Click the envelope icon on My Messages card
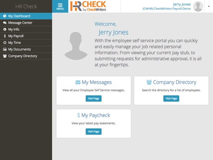 78,82
